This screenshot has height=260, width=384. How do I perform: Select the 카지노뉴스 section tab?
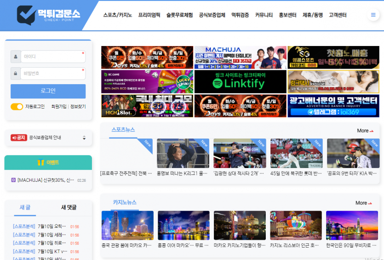pos(125,202)
